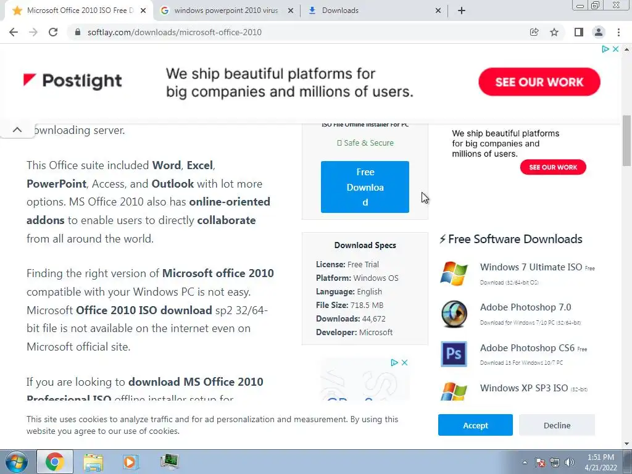The height and width of the screenshot is (474, 632).
Task: Click the Language: English line
Action: (349, 291)
